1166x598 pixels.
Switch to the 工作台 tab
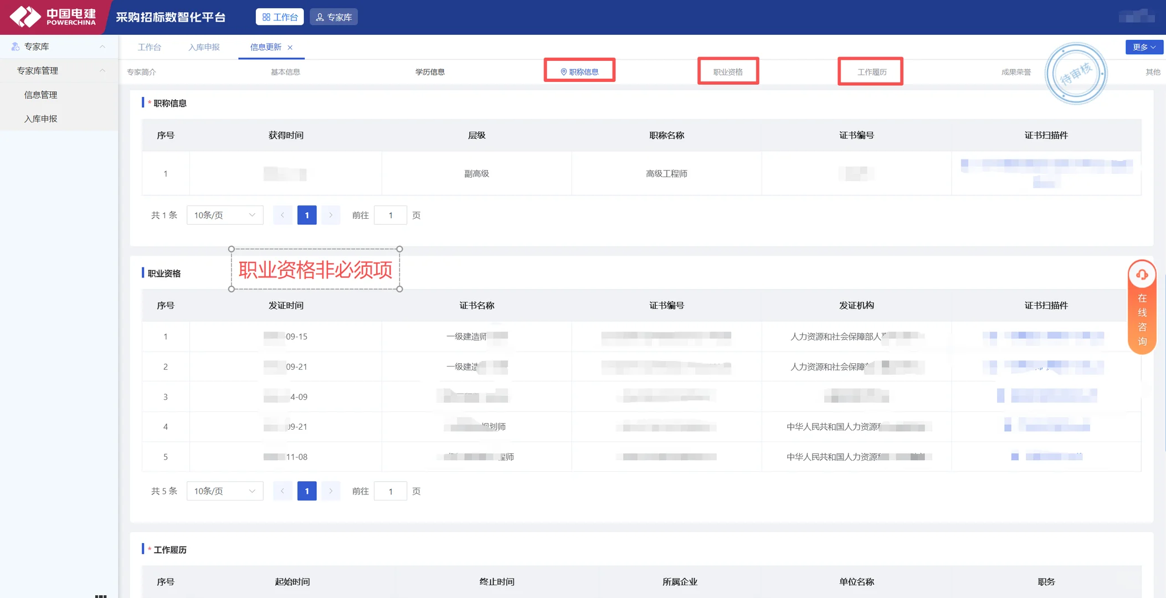click(x=150, y=47)
